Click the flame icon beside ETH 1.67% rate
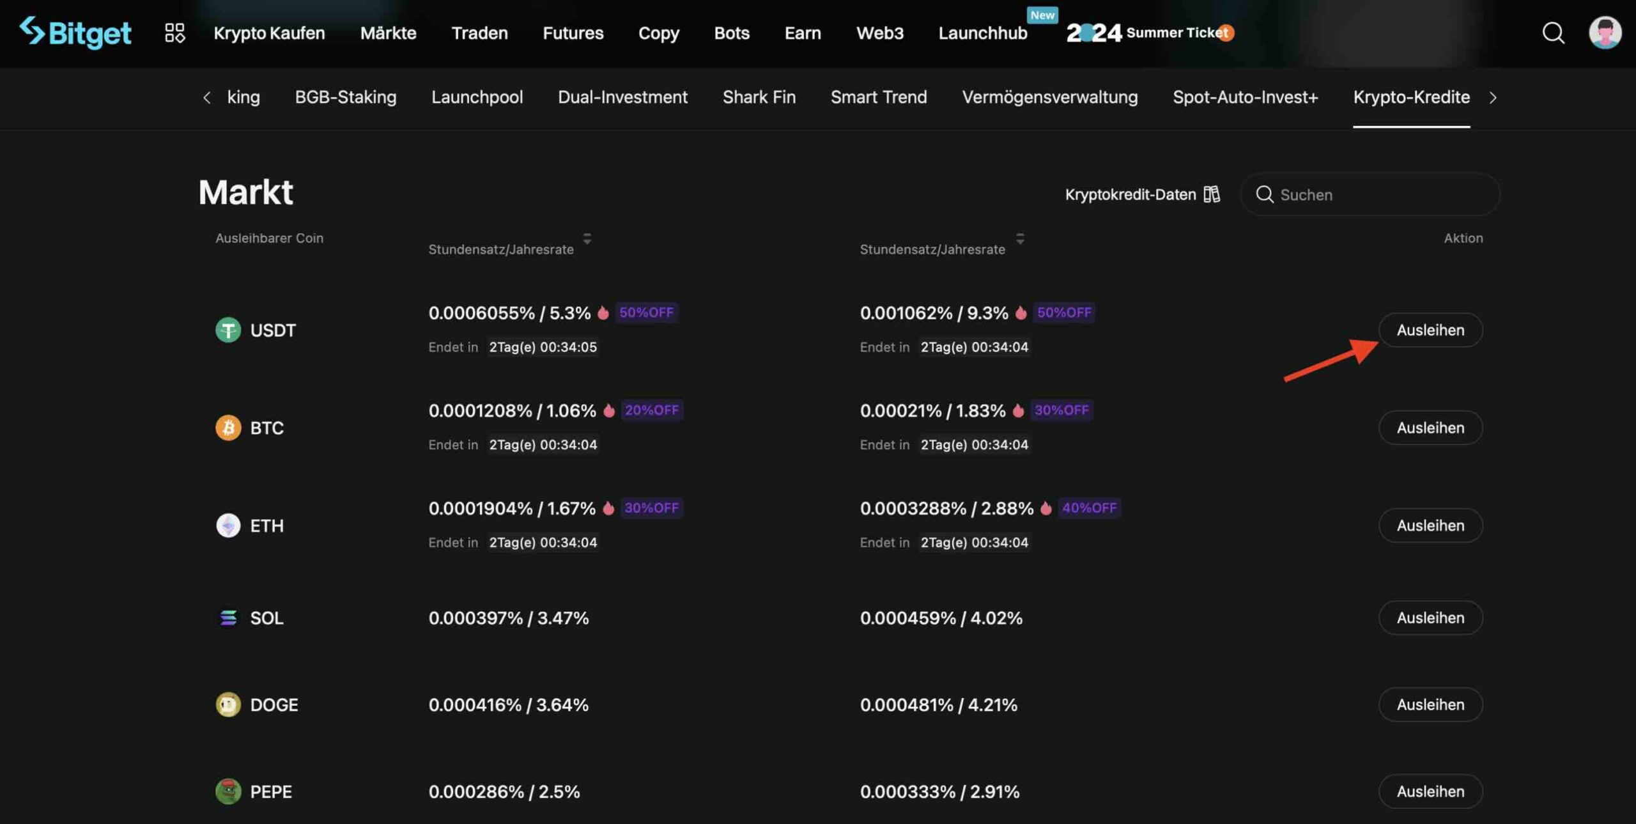The image size is (1636, 824). click(608, 508)
